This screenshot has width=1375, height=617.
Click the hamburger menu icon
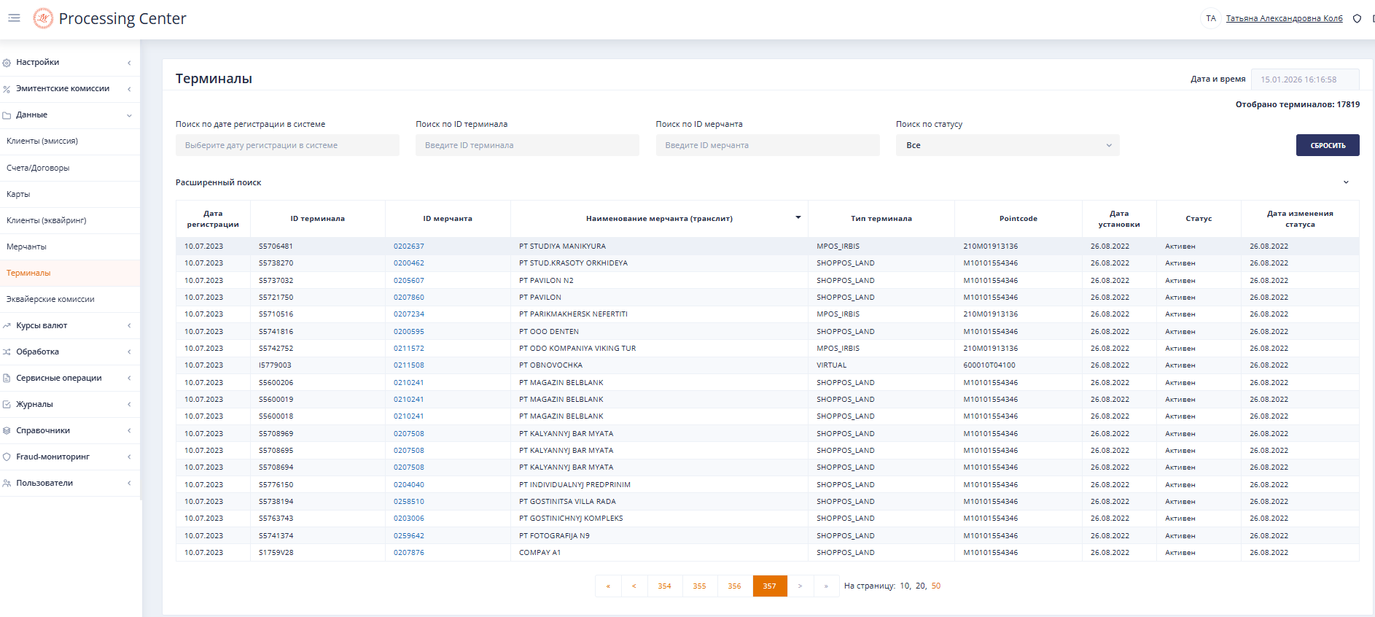pos(14,18)
